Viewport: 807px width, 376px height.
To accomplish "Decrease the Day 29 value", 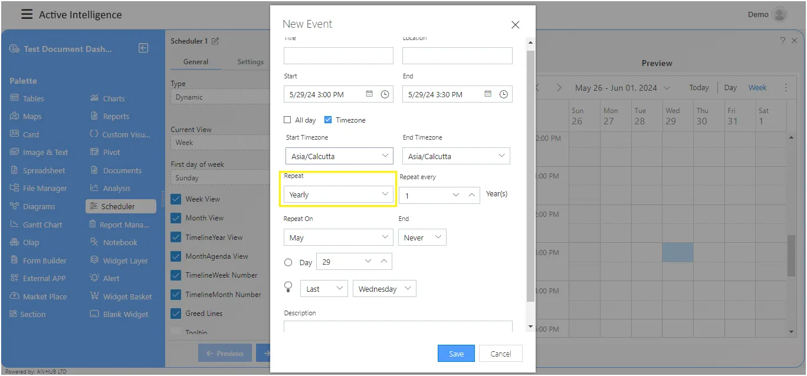I will tap(368, 262).
